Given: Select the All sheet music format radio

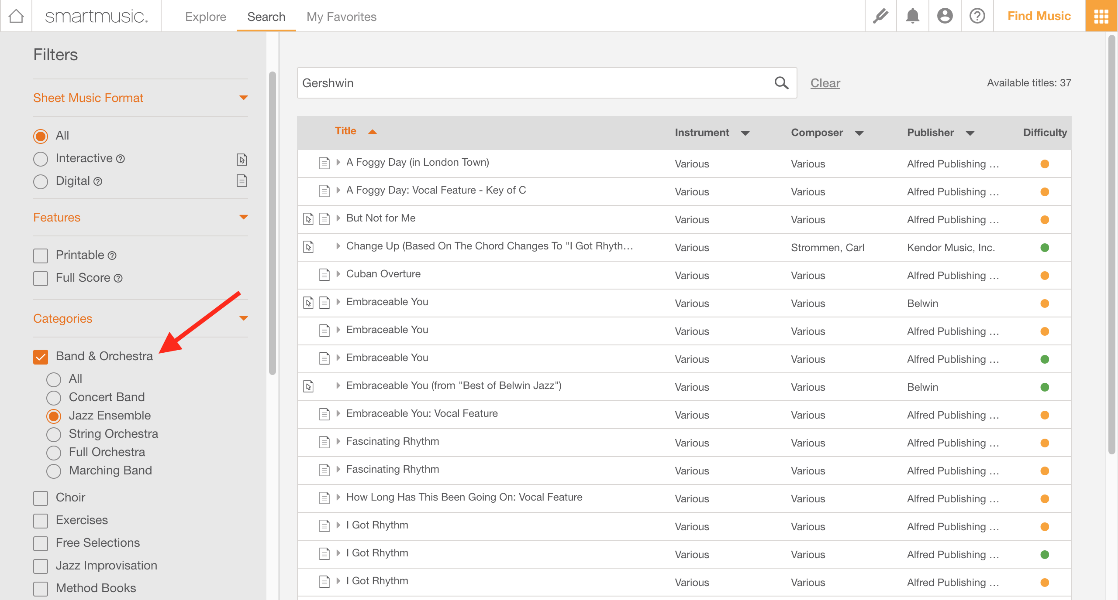Looking at the screenshot, I should click(41, 136).
